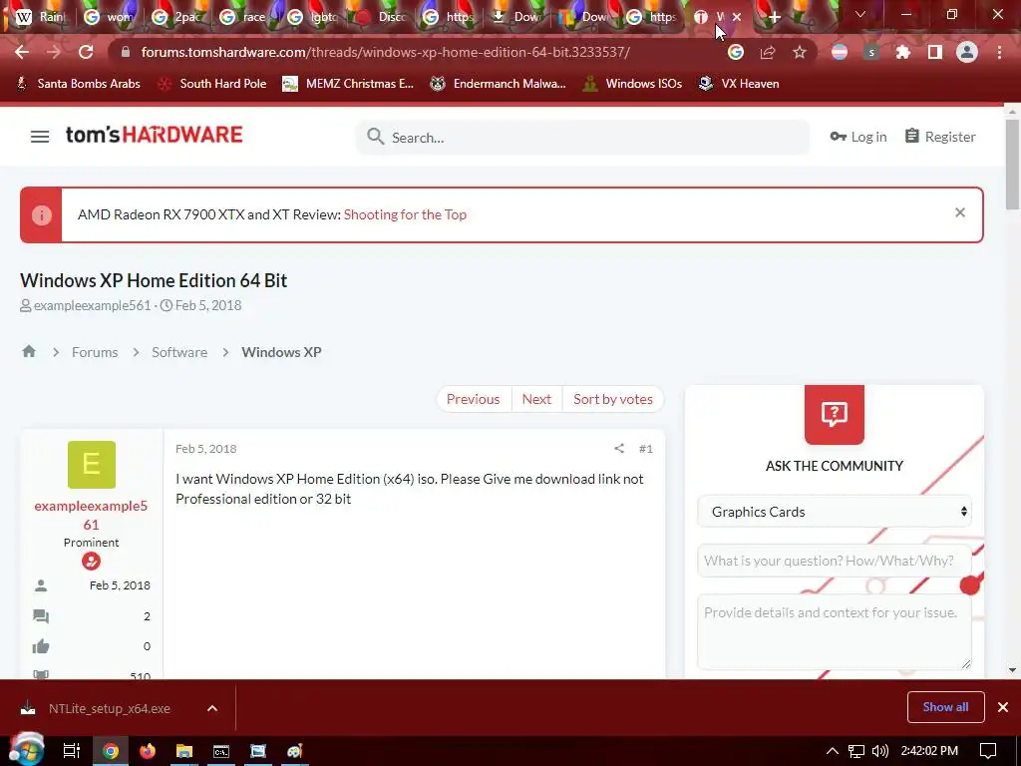Image resolution: width=1021 pixels, height=766 pixels.
Task: Click the 'What is your question' field
Action: [x=835, y=561]
